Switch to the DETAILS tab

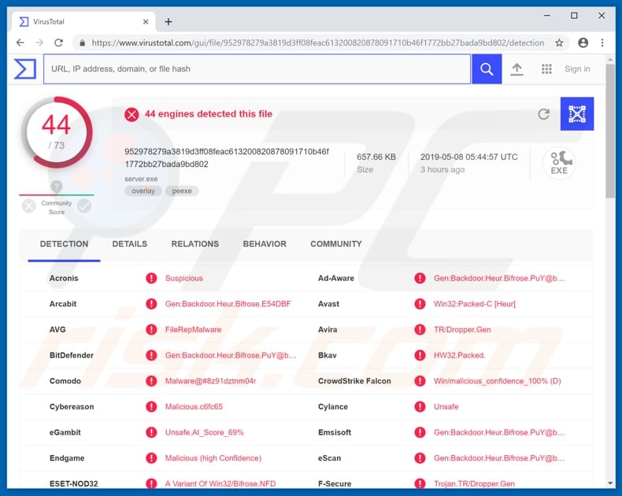pos(130,244)
